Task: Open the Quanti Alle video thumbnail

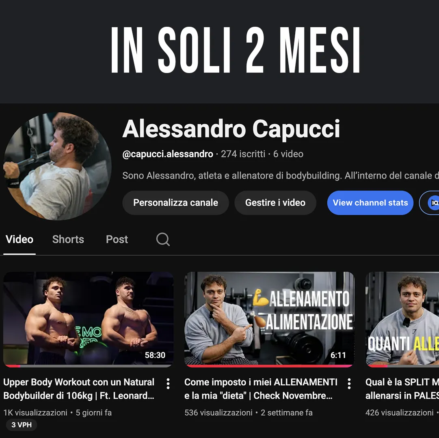Action: [402, 319]
